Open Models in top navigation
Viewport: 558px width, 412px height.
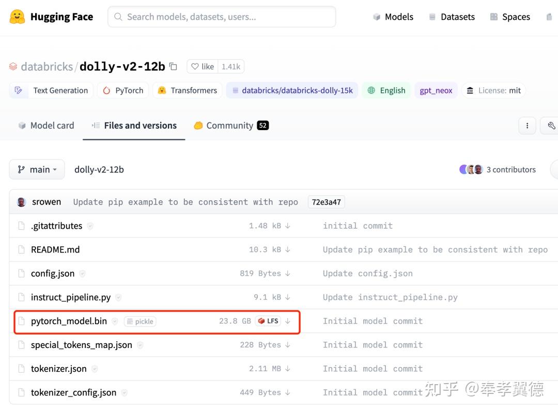pos(393,17)
